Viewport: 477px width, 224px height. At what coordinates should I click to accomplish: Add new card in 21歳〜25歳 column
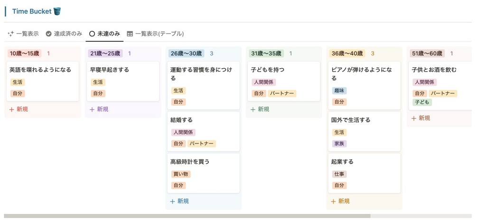tap(99, 109)
